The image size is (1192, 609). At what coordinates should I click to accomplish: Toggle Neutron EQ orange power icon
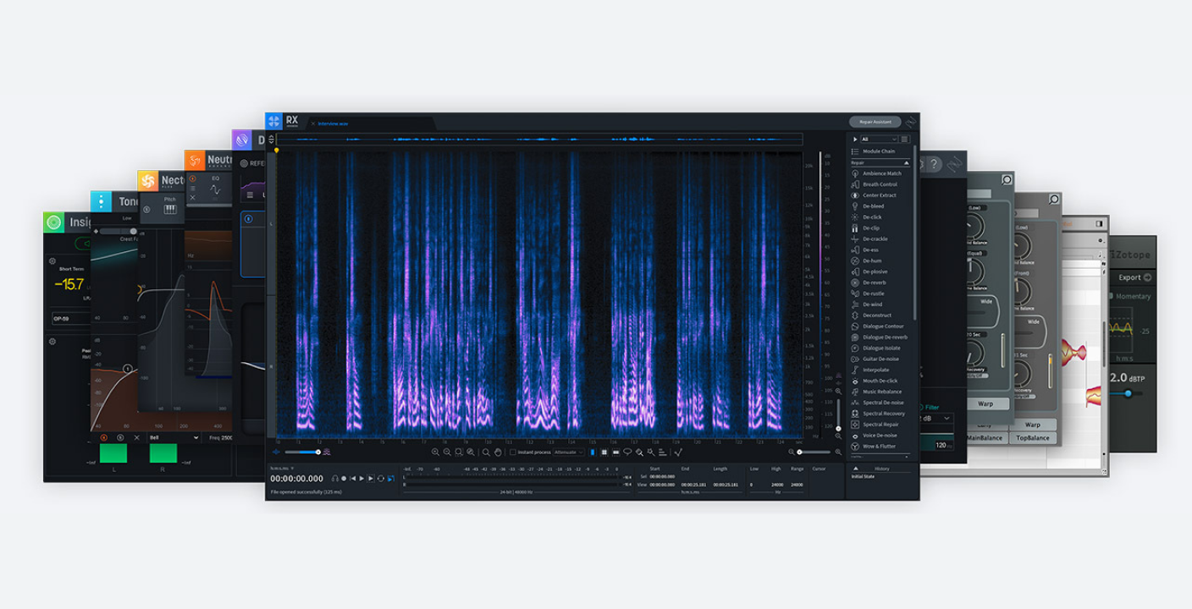pyautogui.click(x=192, y=178)
